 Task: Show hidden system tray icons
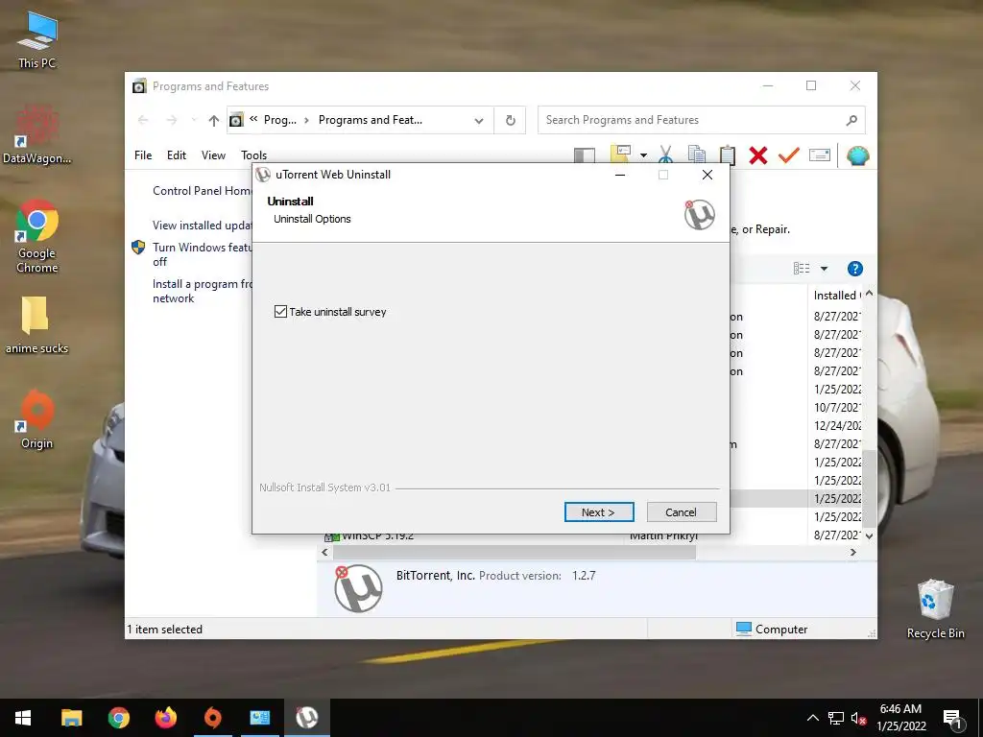click(x=812, y=718)
